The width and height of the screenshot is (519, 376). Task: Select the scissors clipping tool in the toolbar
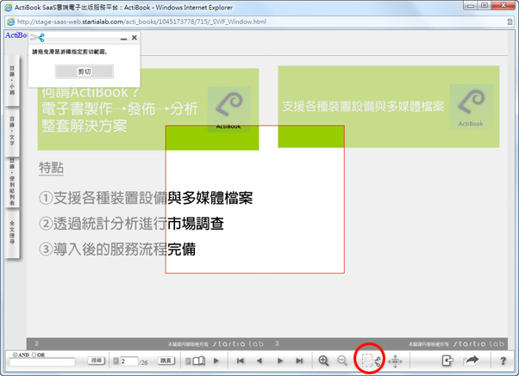coord(371,361)
